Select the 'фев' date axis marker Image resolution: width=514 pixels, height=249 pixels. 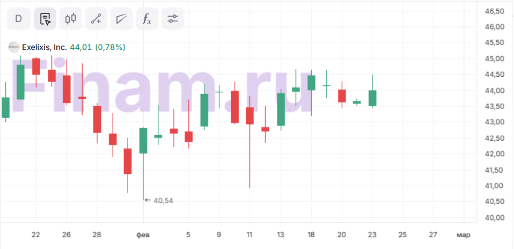tap(143, 235)
